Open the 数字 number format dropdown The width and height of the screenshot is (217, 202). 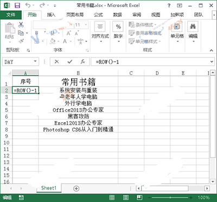118,33
